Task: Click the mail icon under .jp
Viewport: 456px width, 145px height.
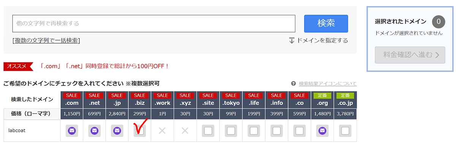Action: tap(117, 131)
